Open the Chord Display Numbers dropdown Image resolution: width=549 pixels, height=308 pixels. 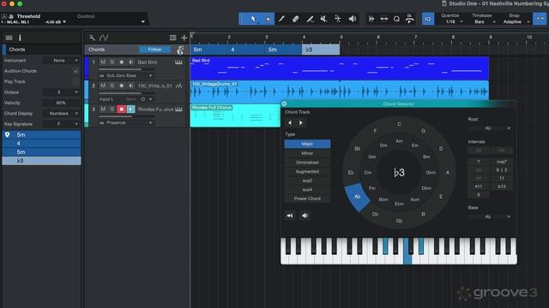[x=61, y=114]
